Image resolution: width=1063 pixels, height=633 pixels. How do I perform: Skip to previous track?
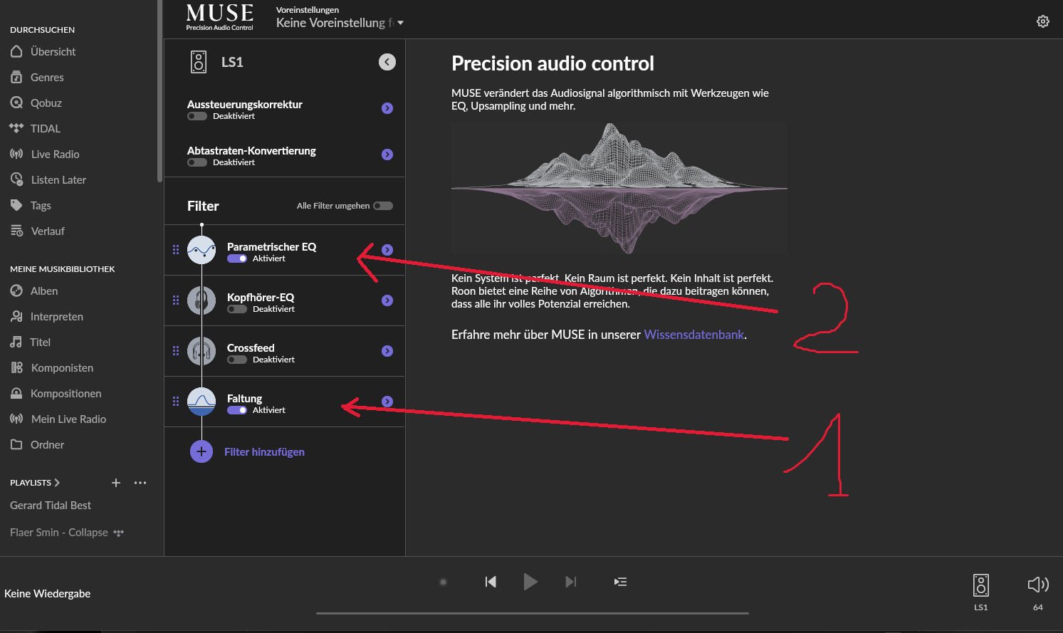click(x=491, y=582)
